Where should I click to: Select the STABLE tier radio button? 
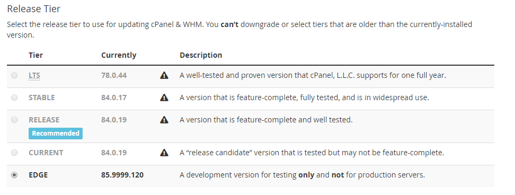pyautogui.click(x=14, y=97)
